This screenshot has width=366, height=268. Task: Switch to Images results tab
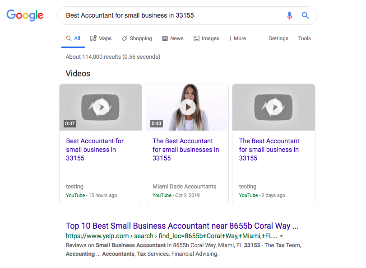click(x=206, y=38)
